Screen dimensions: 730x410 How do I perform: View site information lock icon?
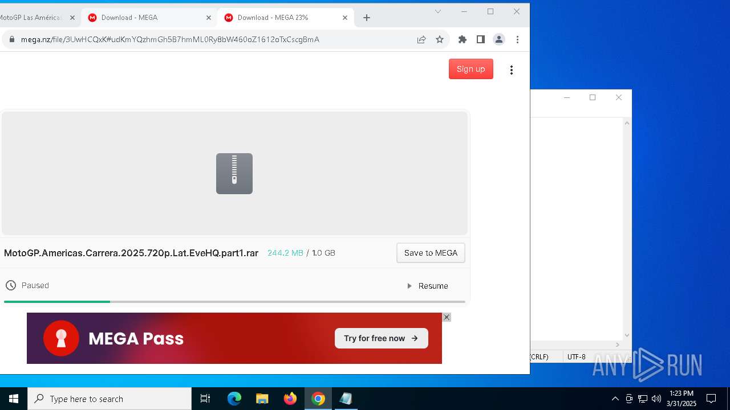point(11,39)
